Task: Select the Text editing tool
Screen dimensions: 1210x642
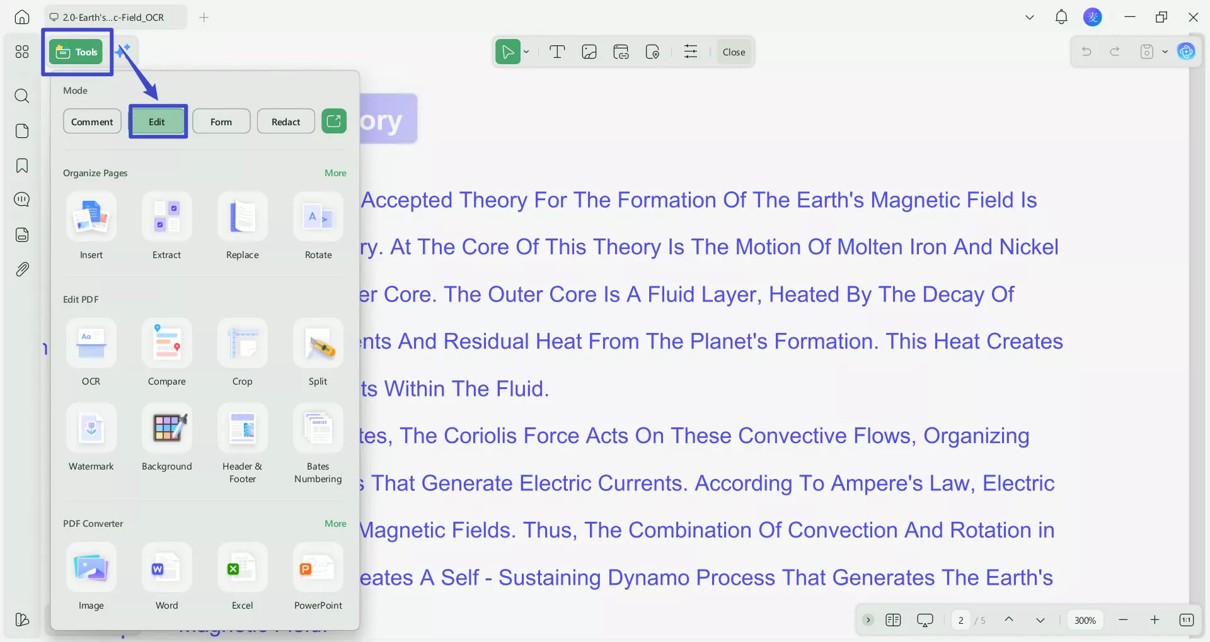Action: tap(557, 52)
